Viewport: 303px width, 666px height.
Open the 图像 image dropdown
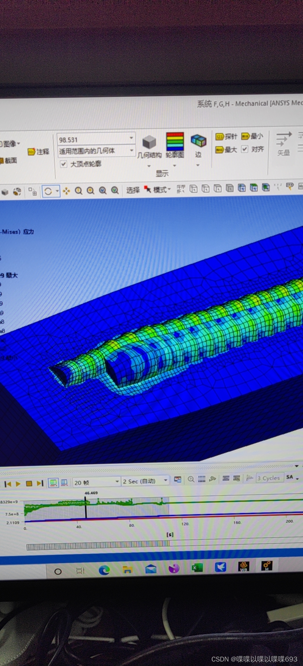(10, 143)
